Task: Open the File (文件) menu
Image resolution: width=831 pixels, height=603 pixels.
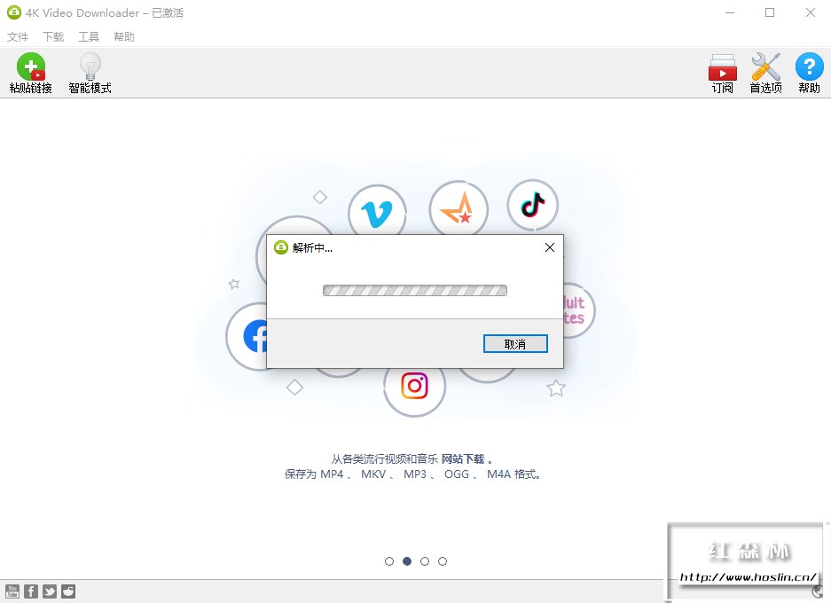Action: pyautogui.click(x=18, y=36)
